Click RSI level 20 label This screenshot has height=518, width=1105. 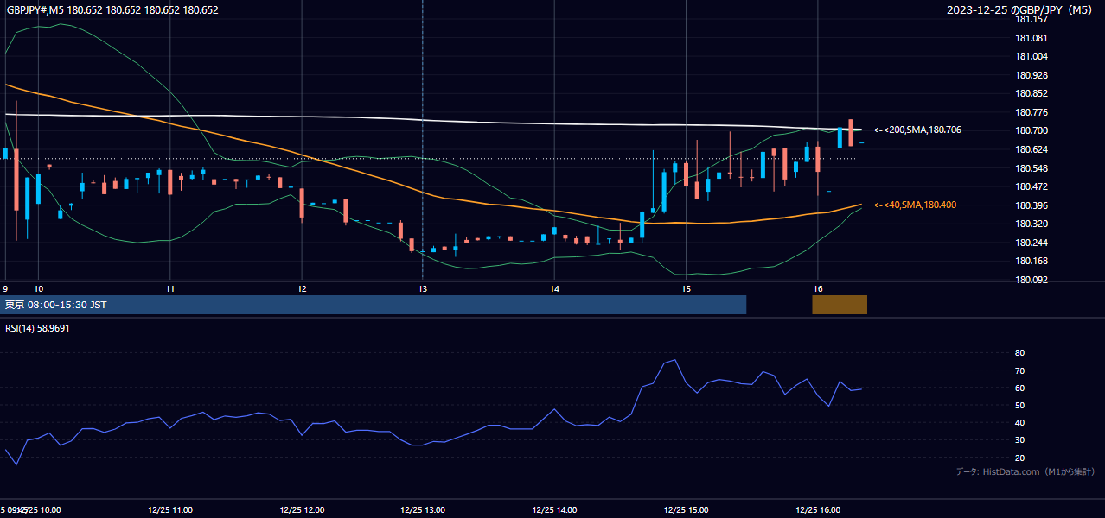[1019, 458]
